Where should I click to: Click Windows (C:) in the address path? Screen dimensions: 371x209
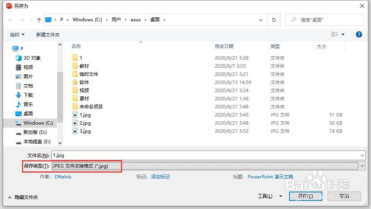[x=87, y=20]
